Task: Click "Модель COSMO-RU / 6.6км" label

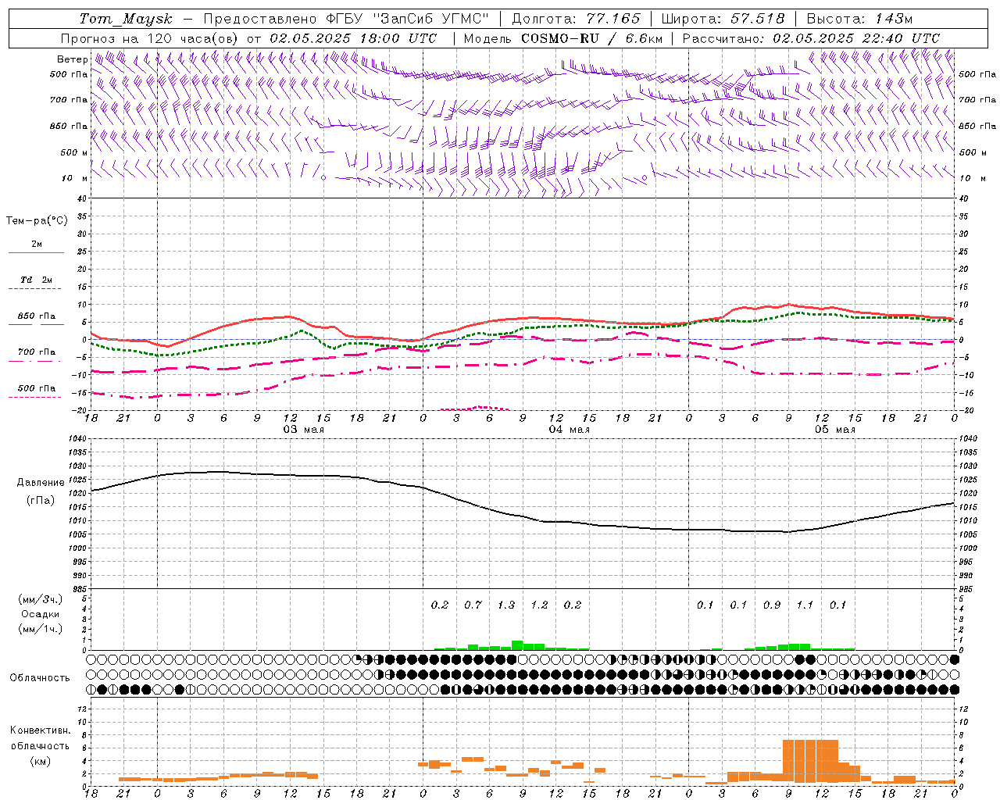Action: click(x=563, y=38)
